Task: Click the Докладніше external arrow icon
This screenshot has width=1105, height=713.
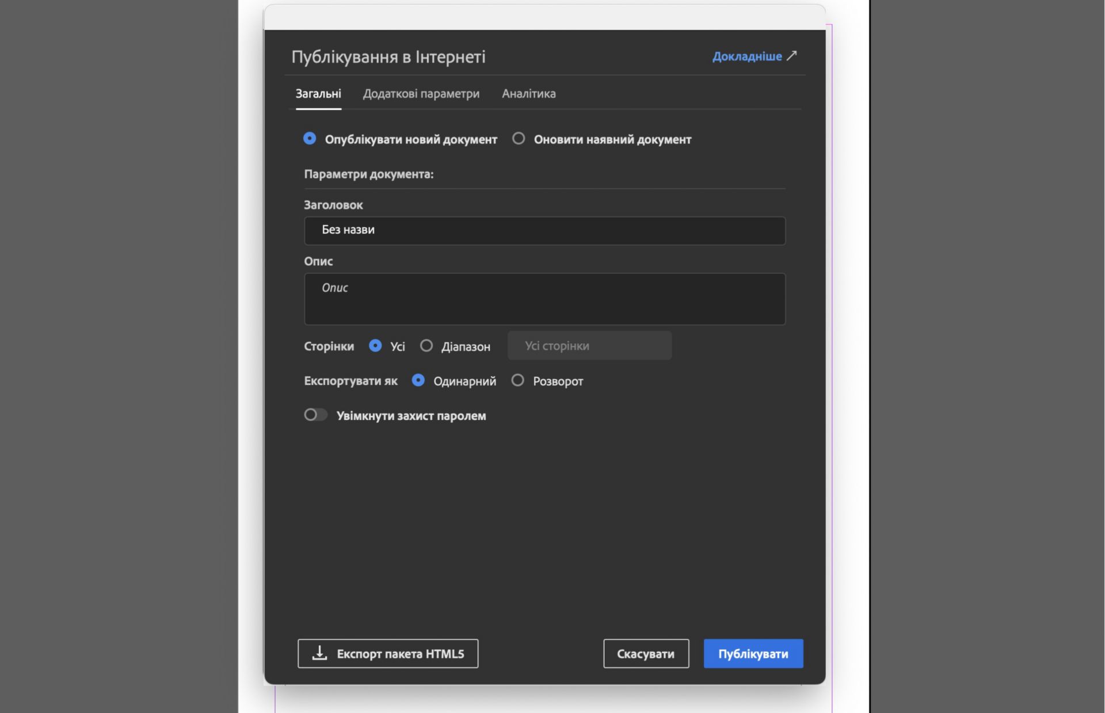Action: 792,56
